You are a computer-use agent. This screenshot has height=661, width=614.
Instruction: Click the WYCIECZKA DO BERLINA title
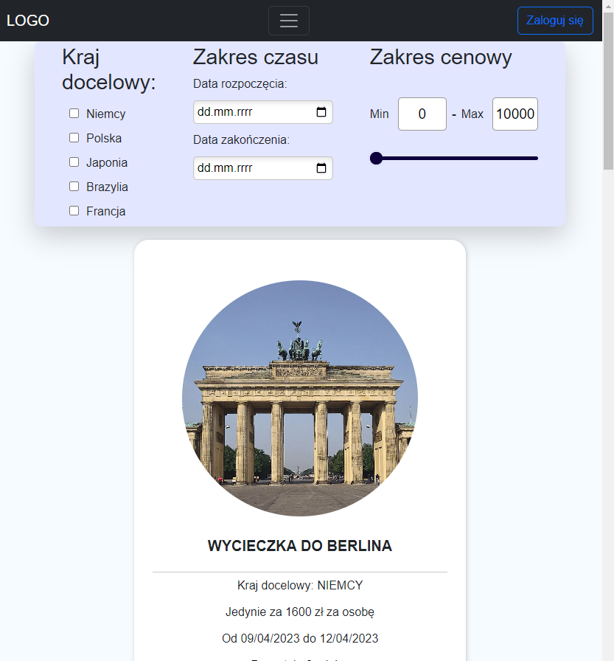pyautogui.click(x=300, y=546)
